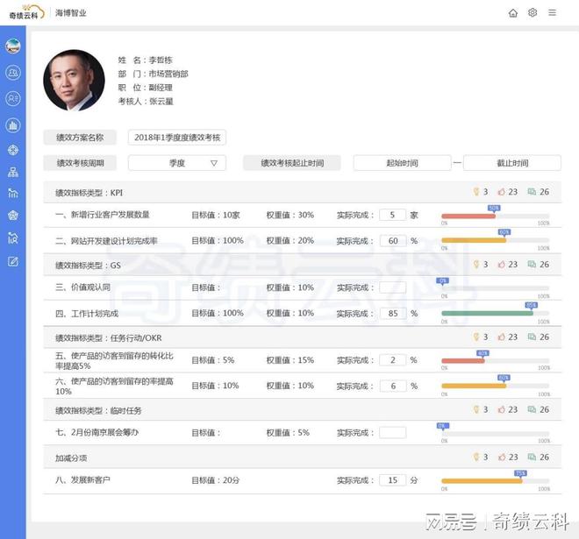Click progress bar for 网站开发建设计划完成率
579x539 pixels.
pyautogui.click(x=495, y=240)
